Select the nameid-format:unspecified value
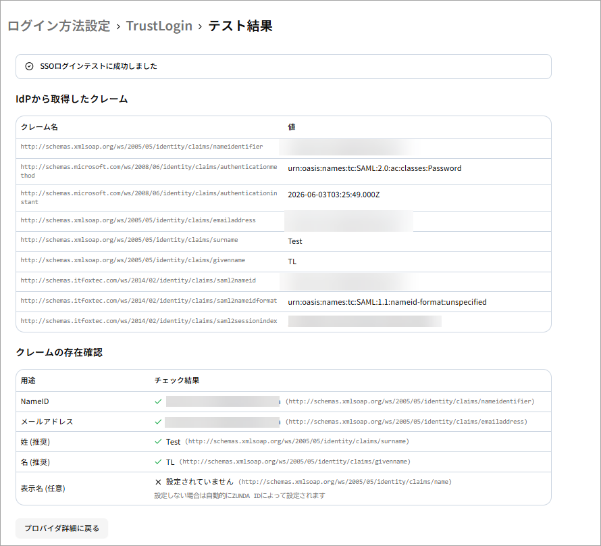Image resolution: width=601 pixels, height=546 pixels. tap(387, 302)
